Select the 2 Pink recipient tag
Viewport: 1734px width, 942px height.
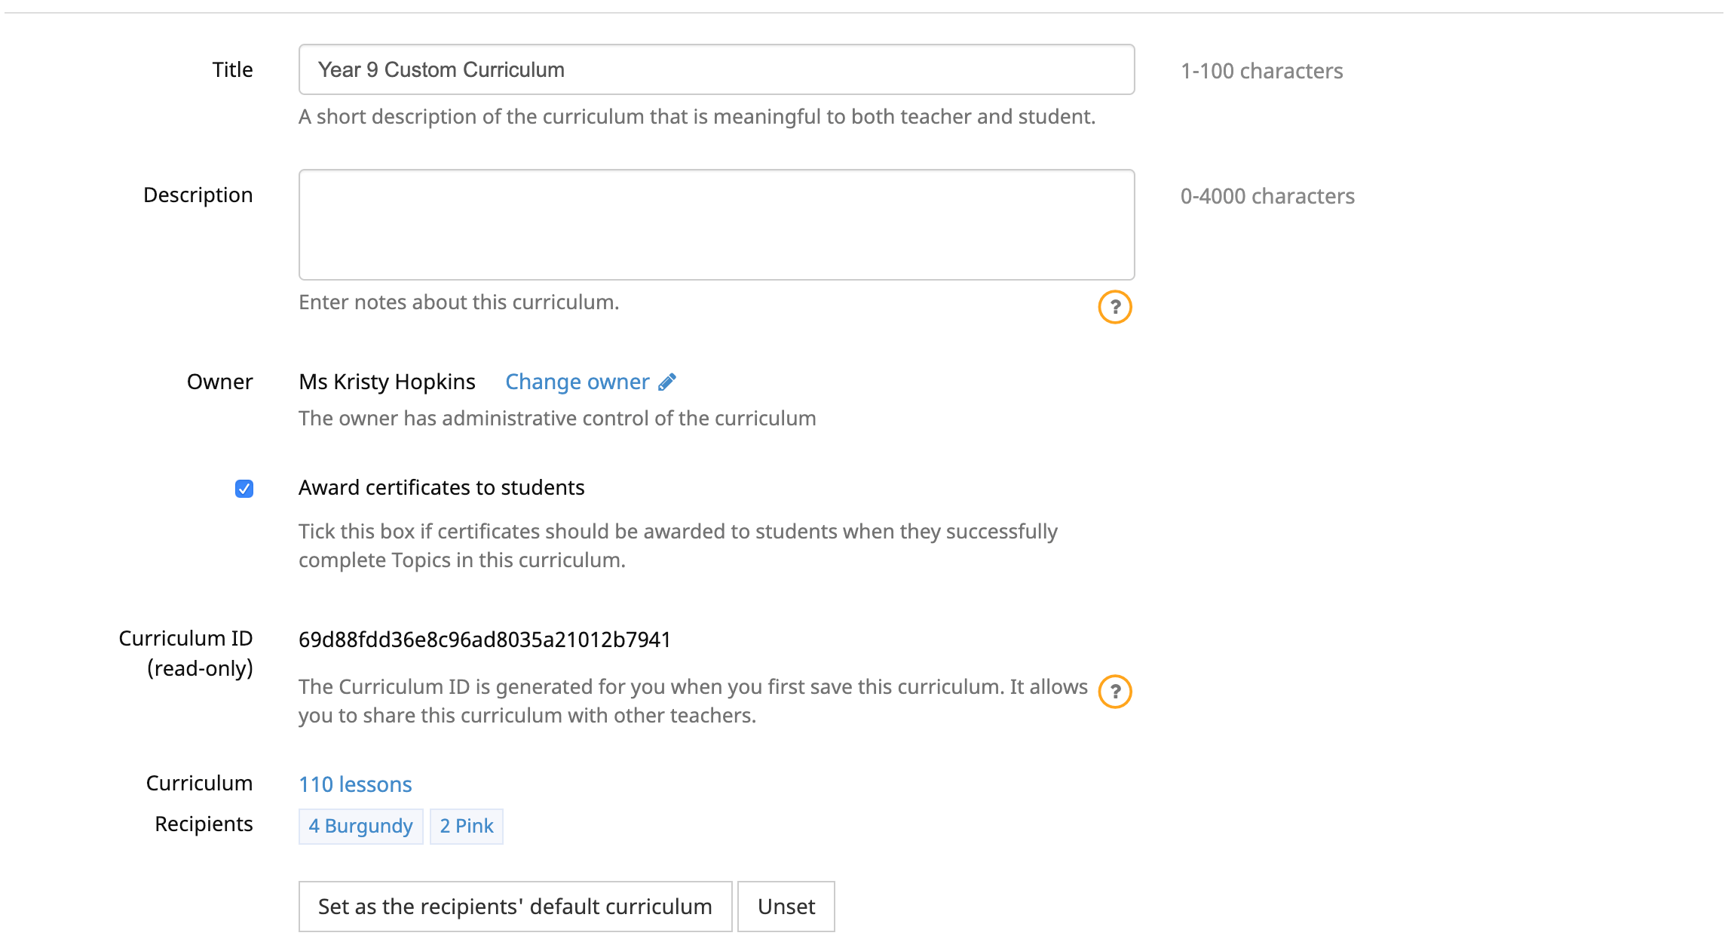[x=466, y=826]
